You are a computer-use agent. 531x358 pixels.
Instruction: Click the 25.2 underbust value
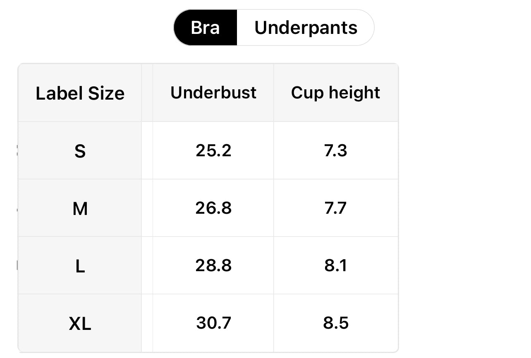[213, 150]
